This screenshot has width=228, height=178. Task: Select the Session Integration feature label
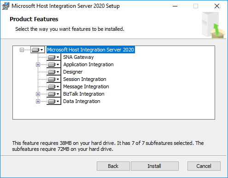tap(85, 79)
